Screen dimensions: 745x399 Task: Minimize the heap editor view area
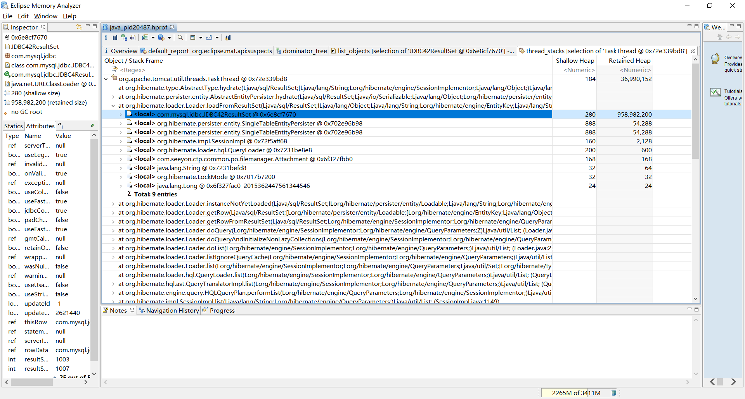(x=690, y=26)
